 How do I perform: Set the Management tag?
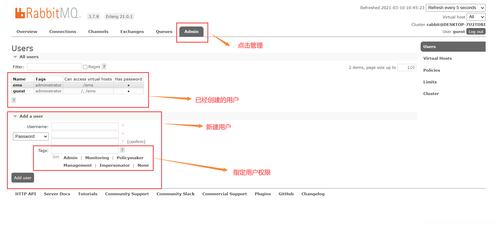[77, 165]
